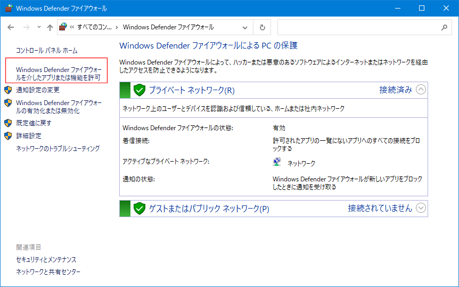Click 有効 firewall state value
Screen dimensions: 459x287
pyautogui.click(x=278, y=128)
